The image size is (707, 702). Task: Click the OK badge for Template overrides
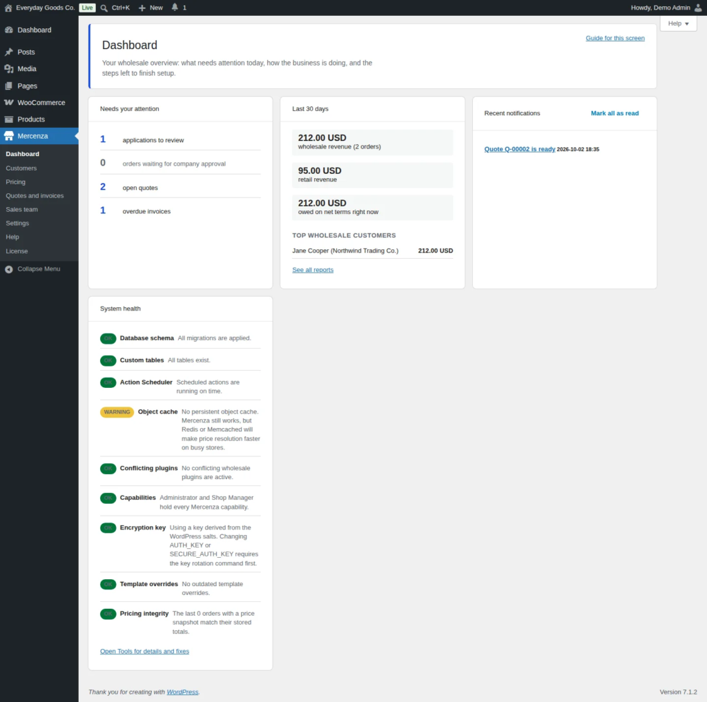[108, 585]
